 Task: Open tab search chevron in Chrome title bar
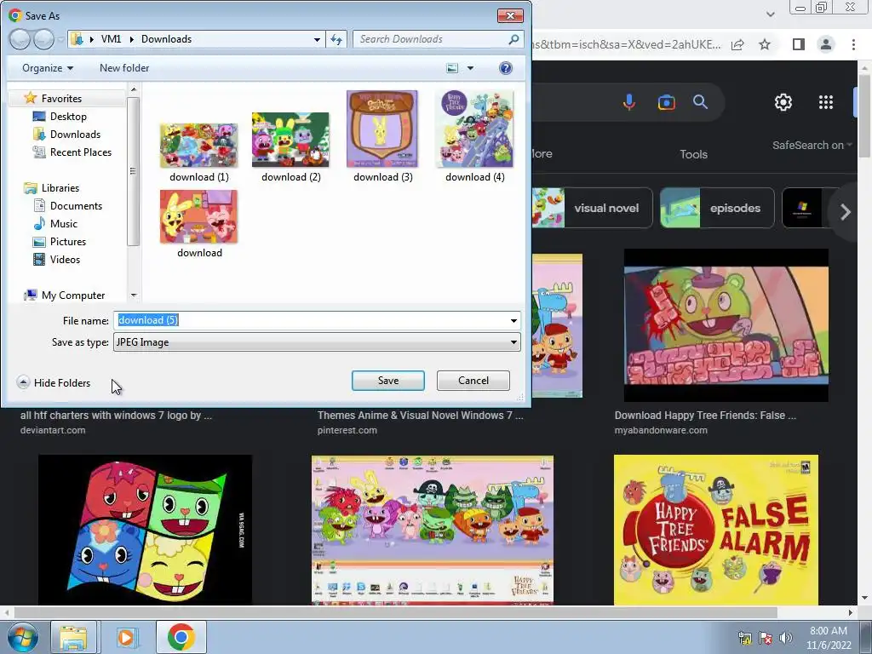click(x=770, y=14)
